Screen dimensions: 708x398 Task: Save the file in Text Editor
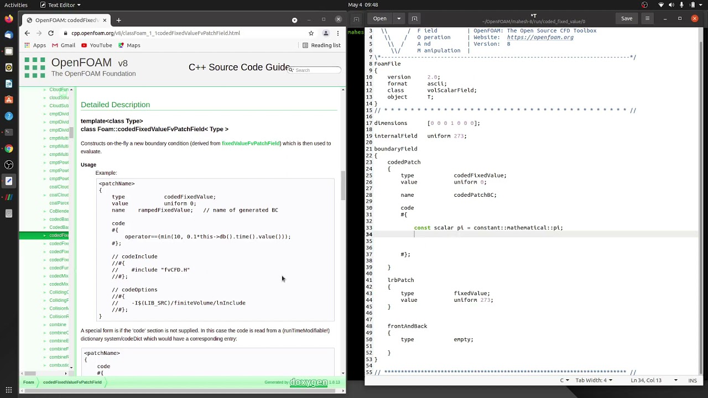point(627,18)
